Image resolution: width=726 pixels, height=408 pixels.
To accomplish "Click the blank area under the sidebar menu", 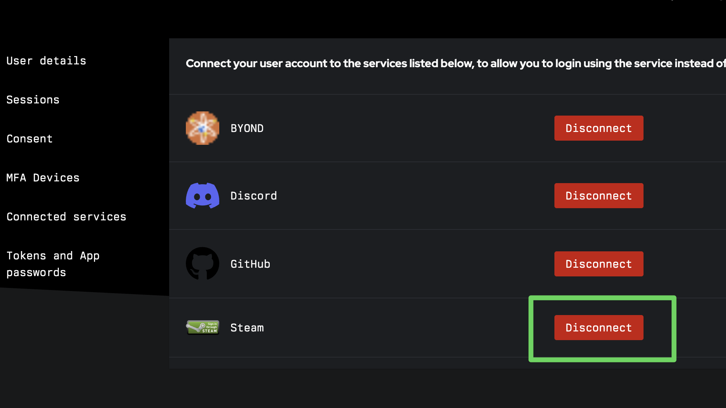I will (x=84, y=348).
